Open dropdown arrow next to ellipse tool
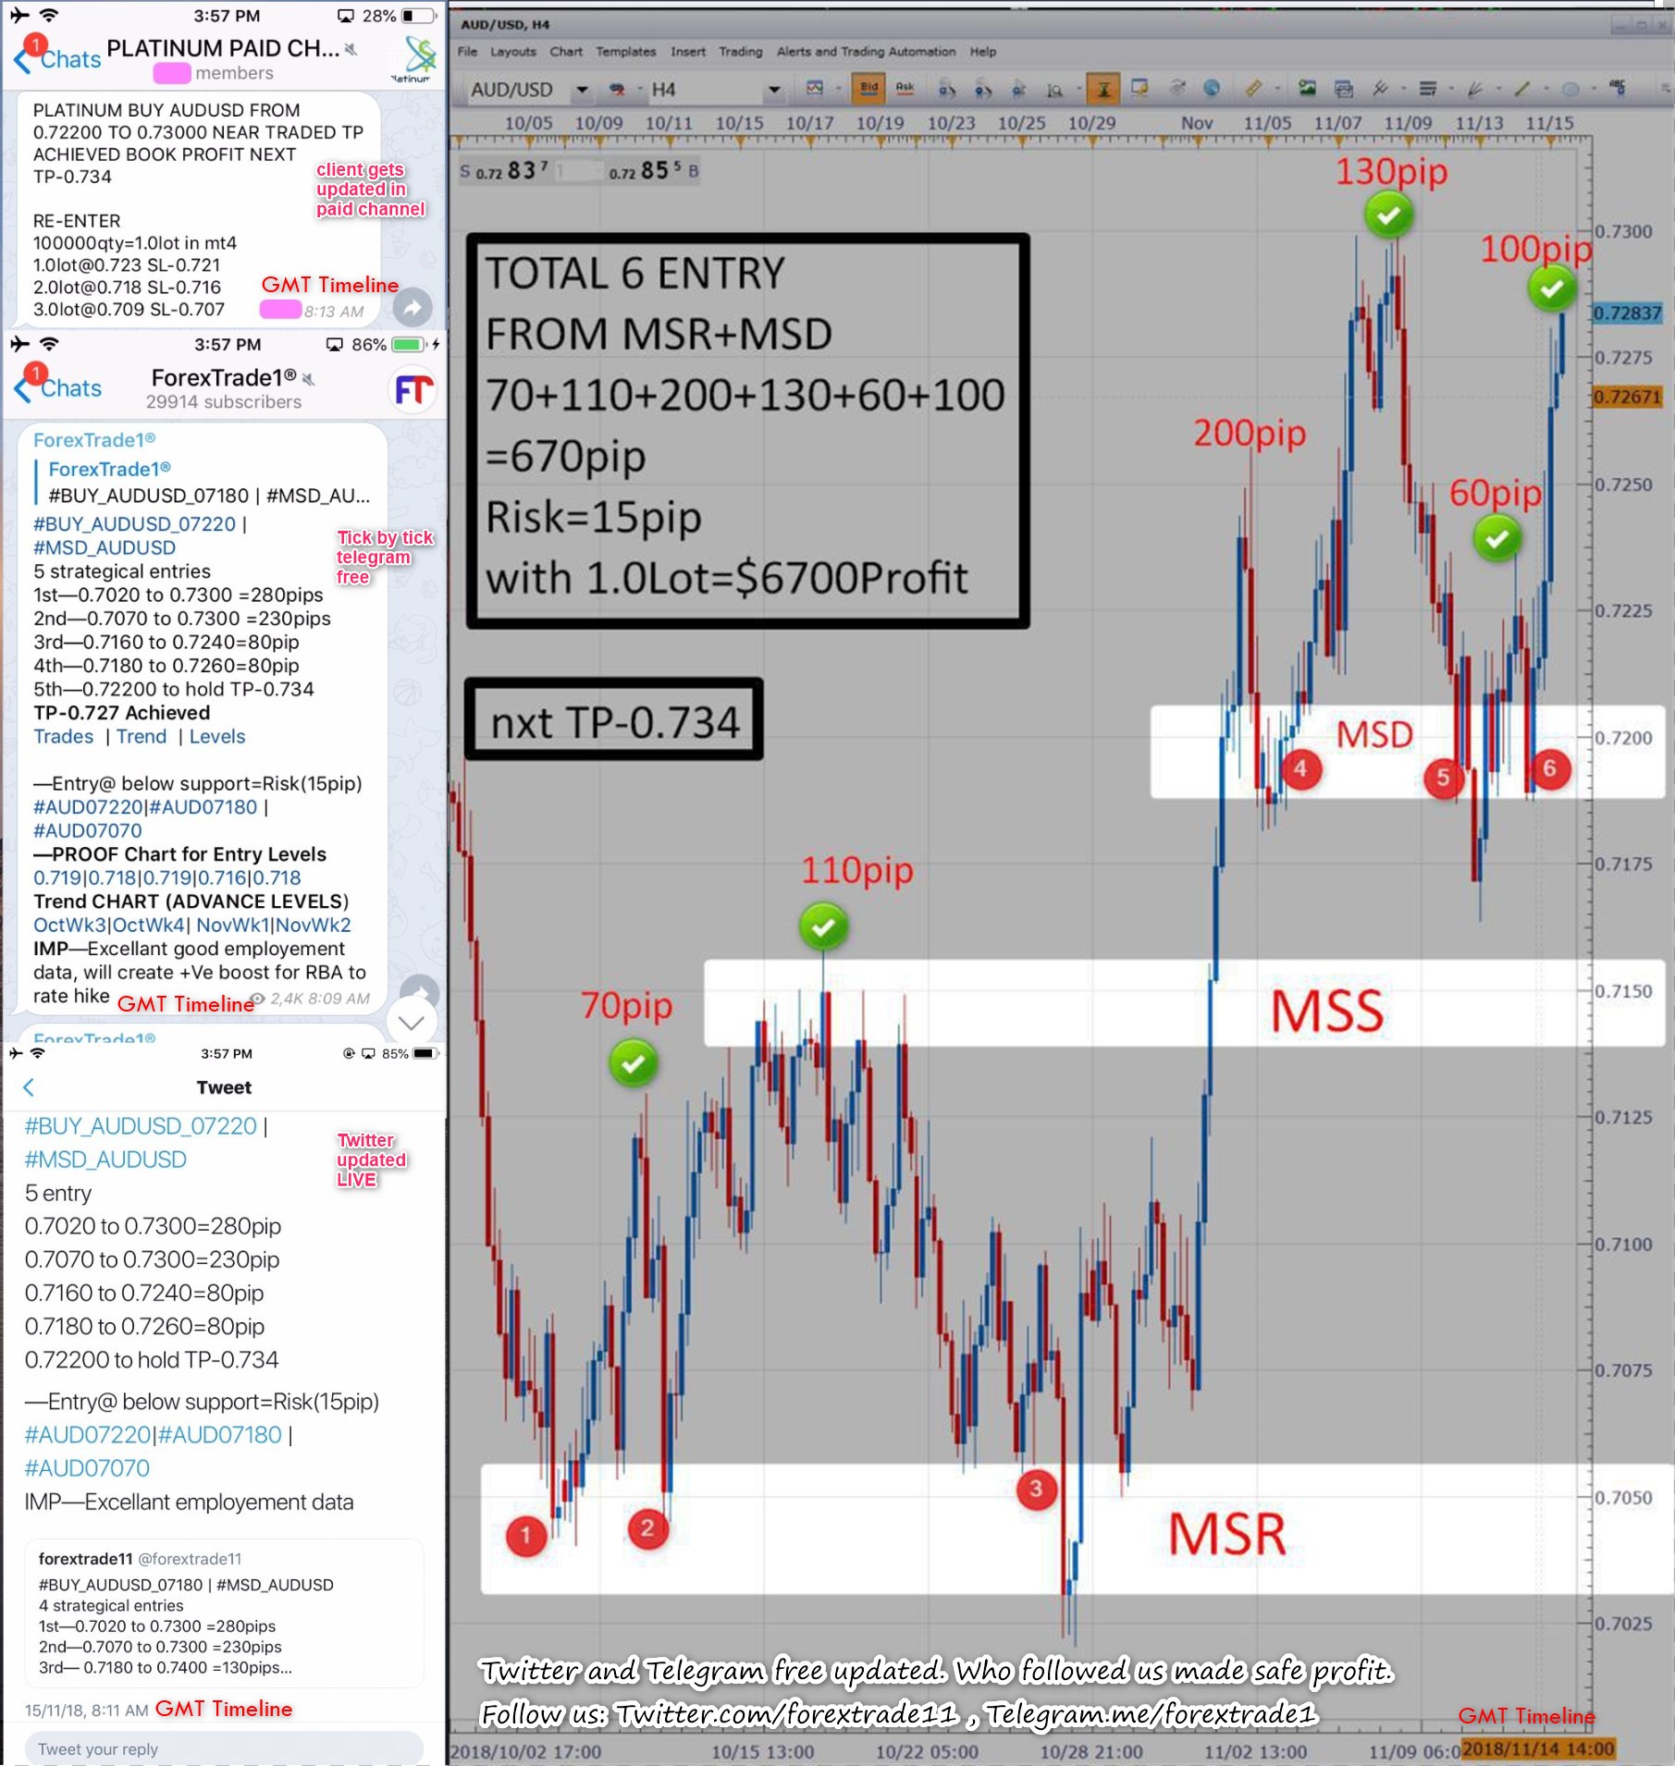1675x1766 pixels. (x=1594, y=90)
